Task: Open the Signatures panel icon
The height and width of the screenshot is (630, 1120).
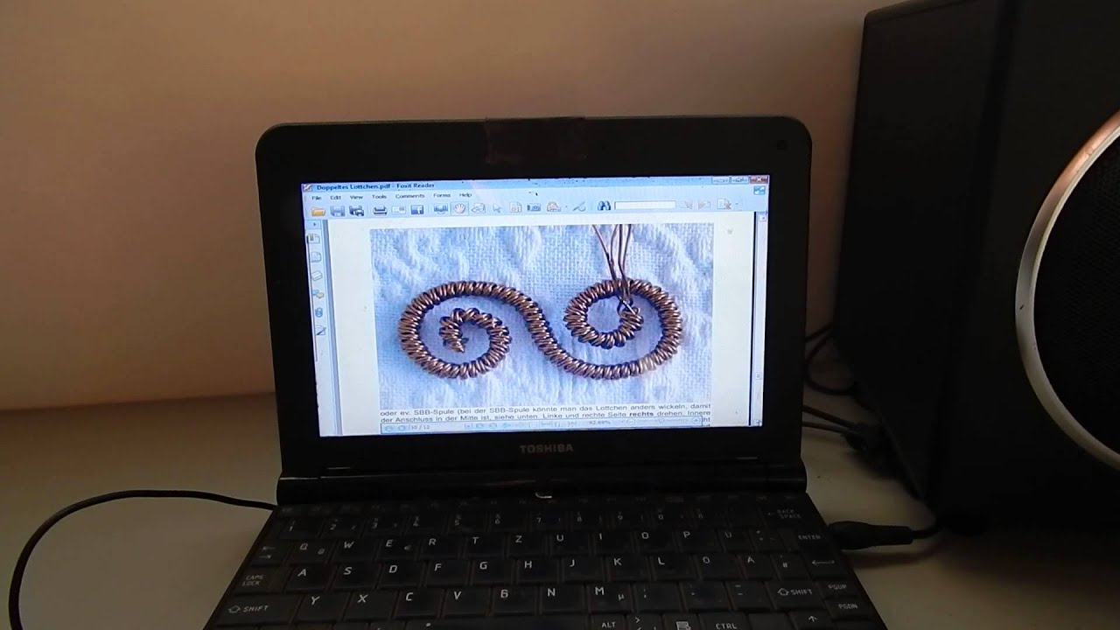Action: pos(320,330)
